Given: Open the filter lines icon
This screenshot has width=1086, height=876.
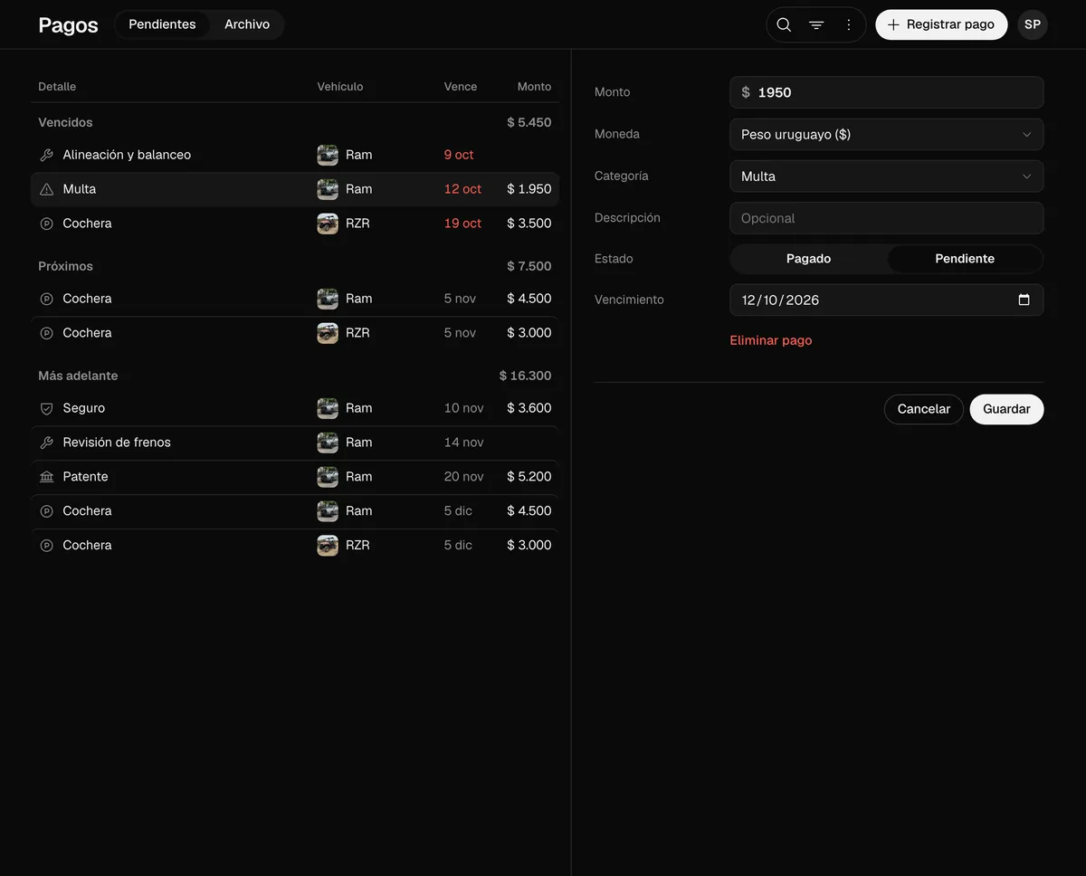Looking at the screenshot, I should (x=816, y=24).
